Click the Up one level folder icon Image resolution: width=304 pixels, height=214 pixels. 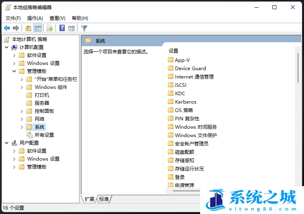28,28
